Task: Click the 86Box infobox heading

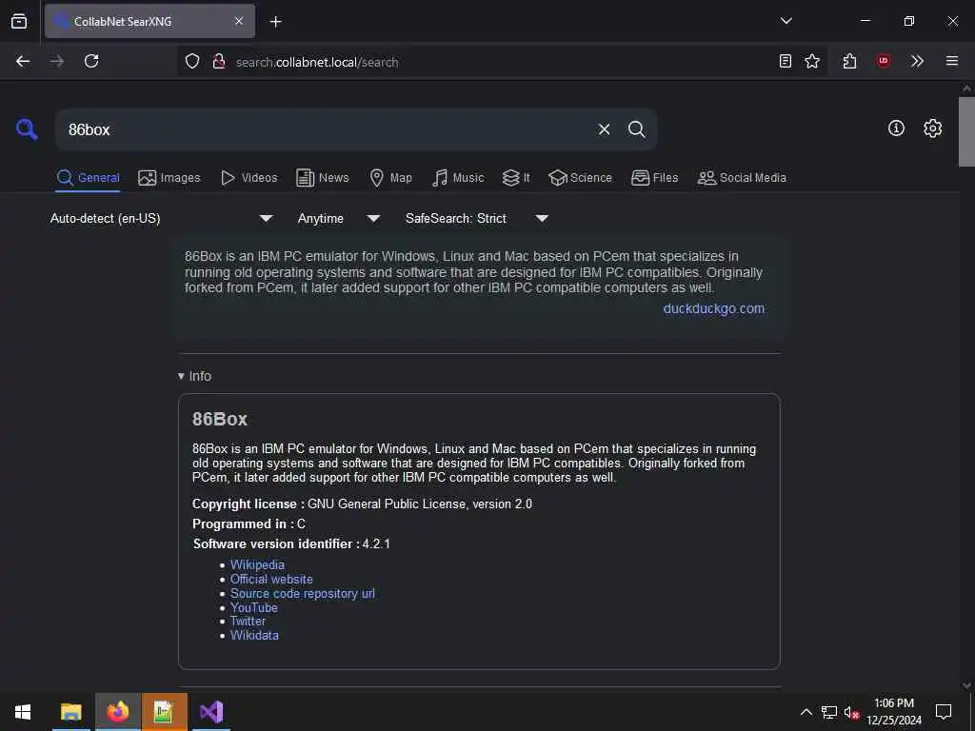Action: (x=220, y=419)
